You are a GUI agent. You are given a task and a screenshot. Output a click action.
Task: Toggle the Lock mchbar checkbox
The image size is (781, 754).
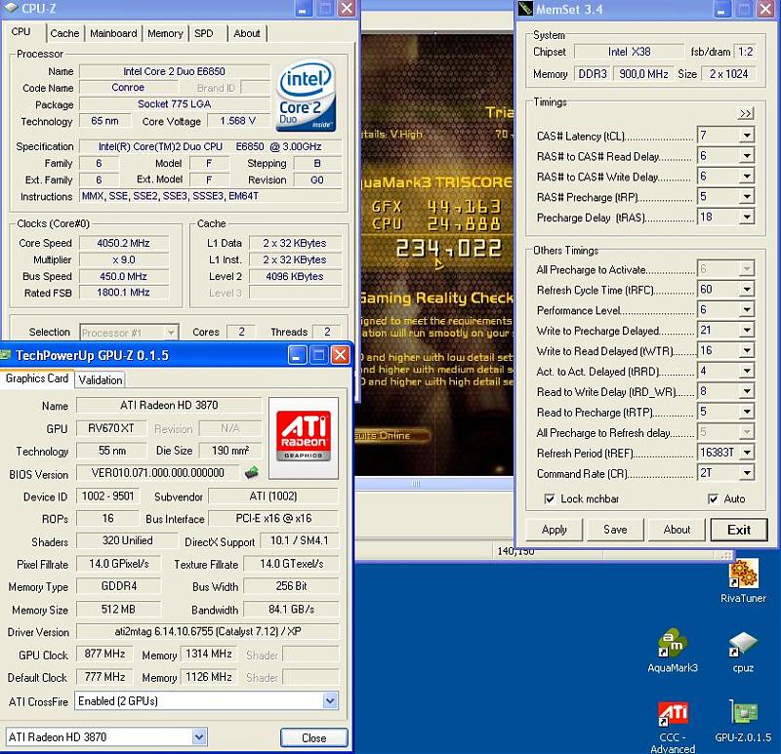[x=550, y=498]
